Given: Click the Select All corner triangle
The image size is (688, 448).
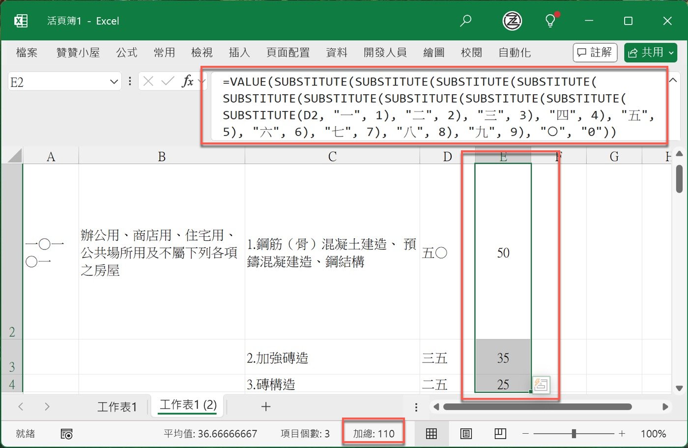Looking at the screenshot, I should [x=15, y=156].
